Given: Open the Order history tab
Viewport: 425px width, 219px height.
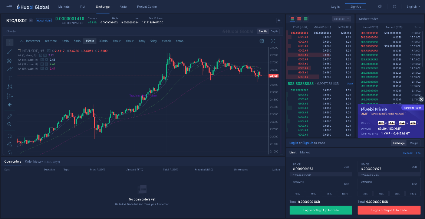Looking at the screenshot, I should (x=34, y=162).
